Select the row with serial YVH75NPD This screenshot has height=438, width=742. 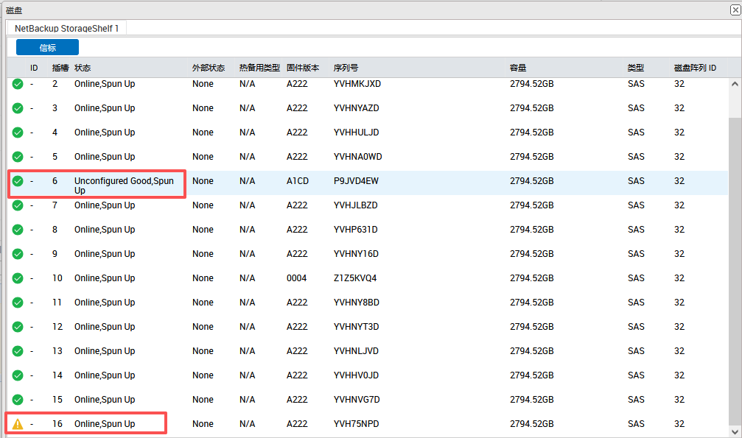356,424
